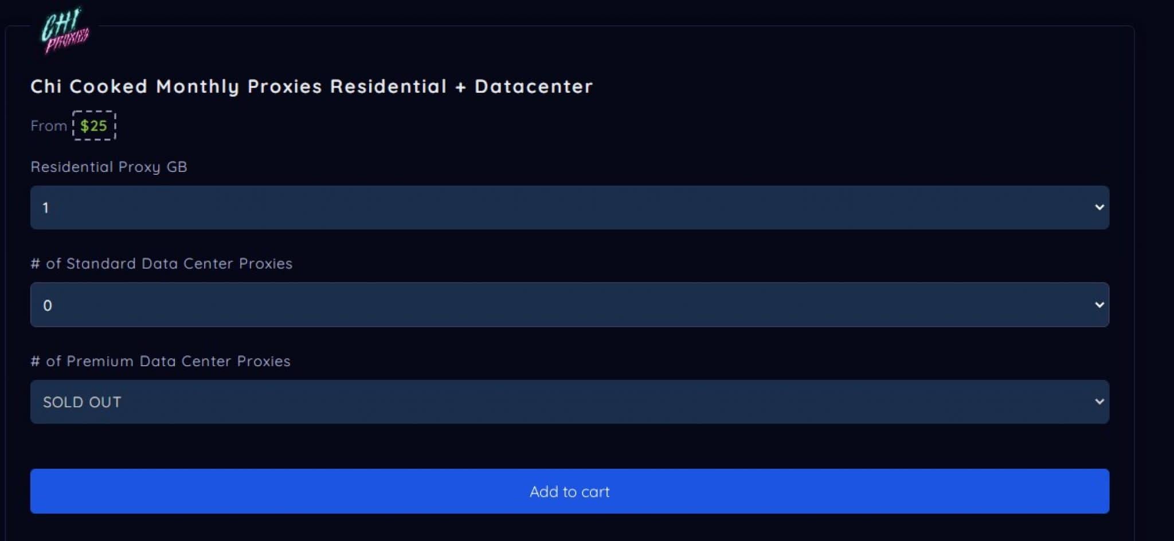Click the Chi Proxies neon logo
Image resolution: width=1174 pixels, height=541 pixels.
64,30
